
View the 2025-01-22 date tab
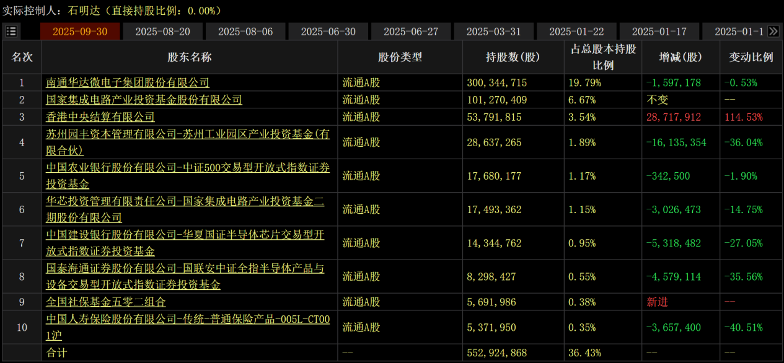point(576,32)
